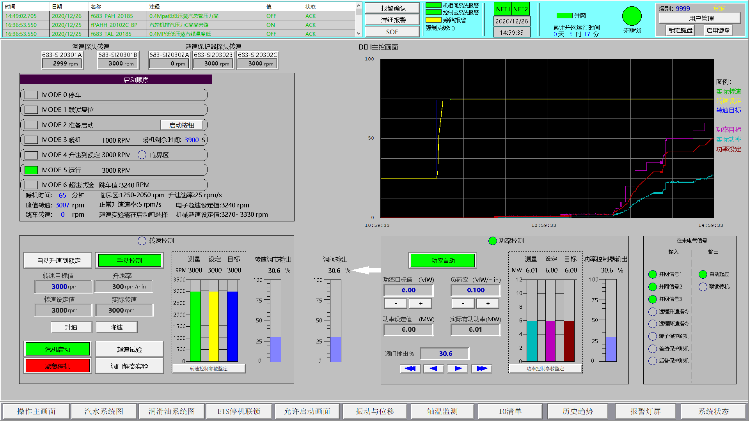
Task: Click the NET1 network status box
Action: click(503, 9)
